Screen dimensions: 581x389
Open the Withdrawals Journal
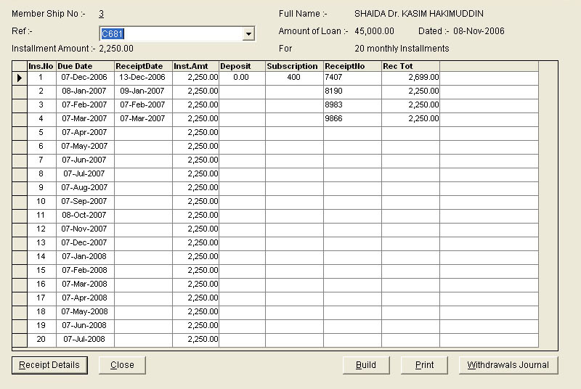pos(508,365)
